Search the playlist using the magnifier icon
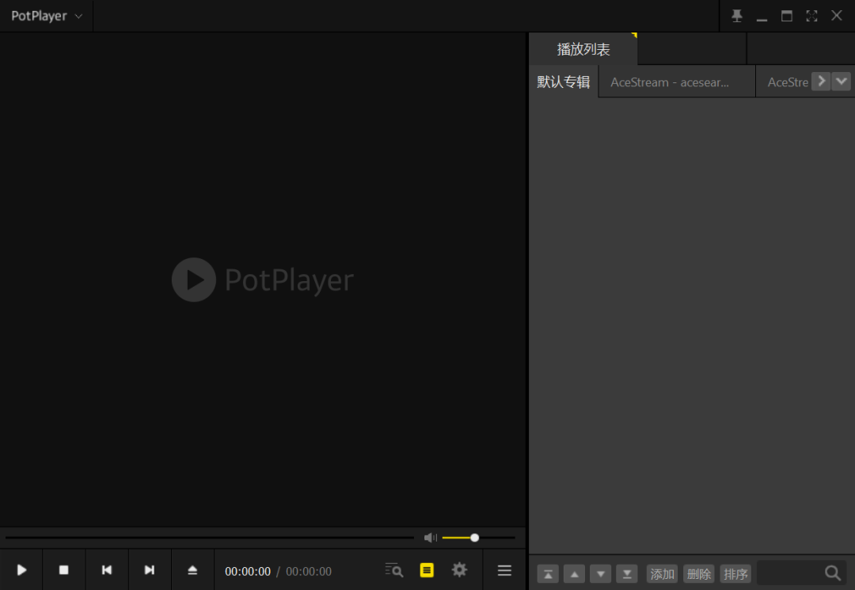This screenshot has width=855, height=590. click(832, 572)
